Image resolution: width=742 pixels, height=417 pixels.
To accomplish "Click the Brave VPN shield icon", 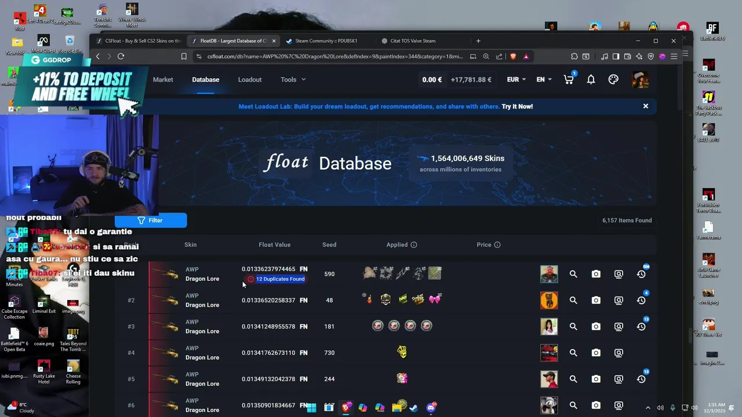I will pos(650,56).
